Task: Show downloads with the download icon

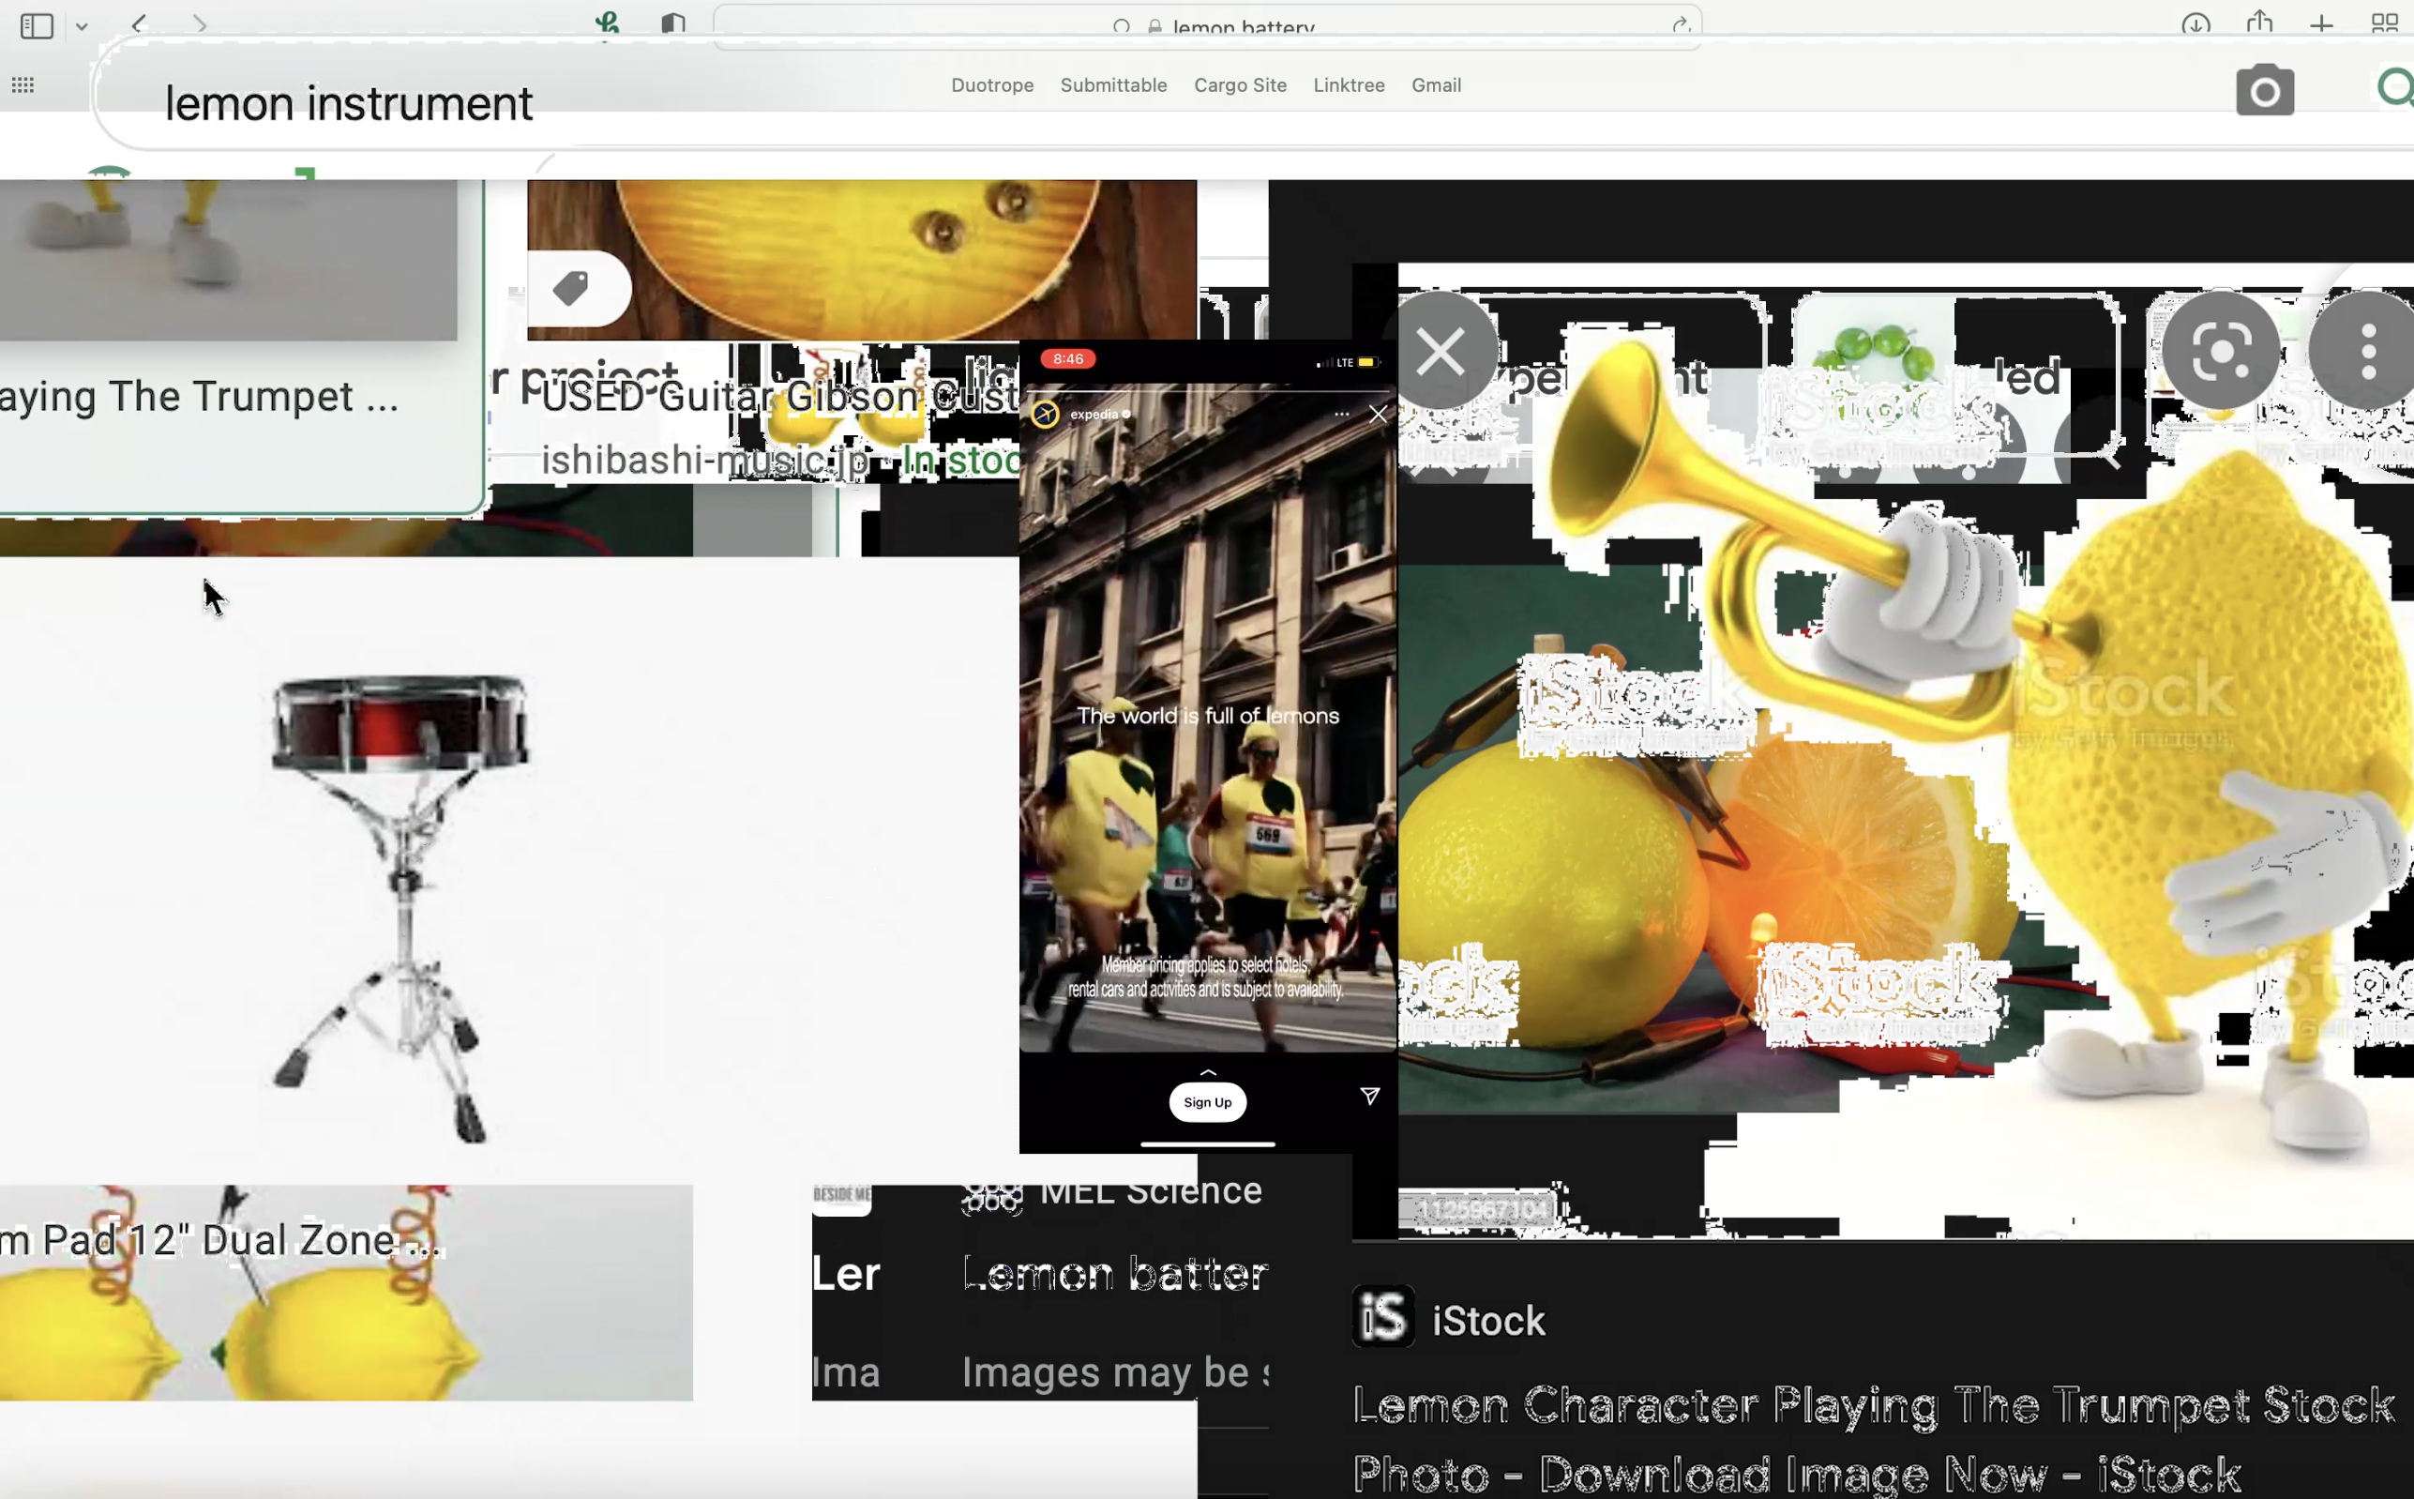Action: coord(2195,23)
